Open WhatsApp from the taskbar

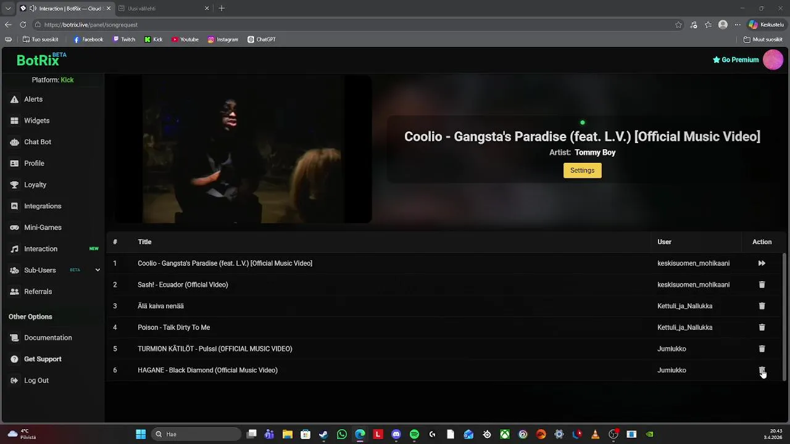point(342,434)
